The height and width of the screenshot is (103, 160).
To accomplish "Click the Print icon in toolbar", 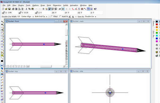I will click(x=13, y=9).
